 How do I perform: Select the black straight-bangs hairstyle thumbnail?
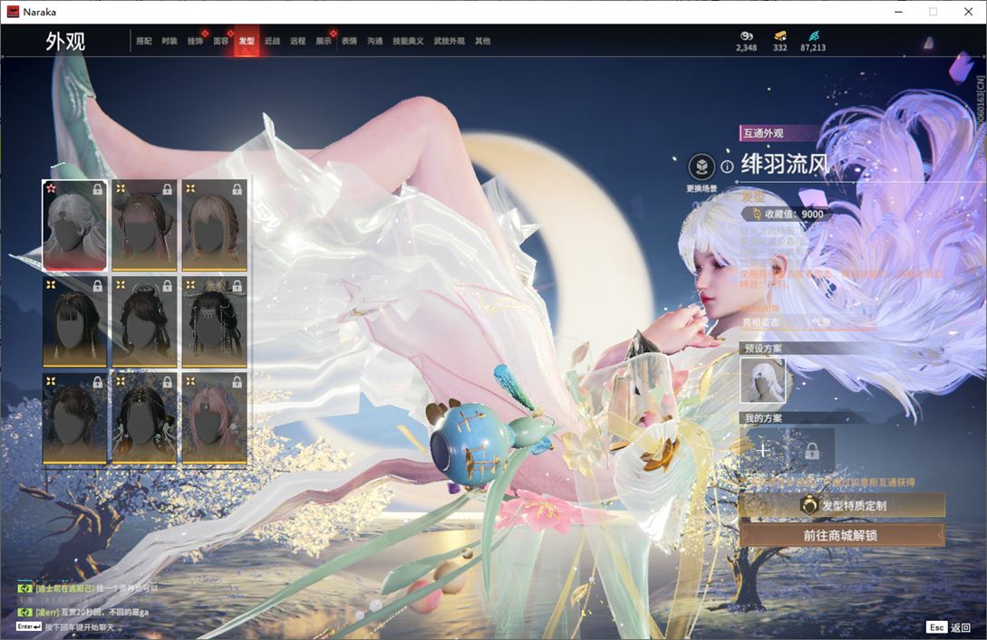[74, 322]
